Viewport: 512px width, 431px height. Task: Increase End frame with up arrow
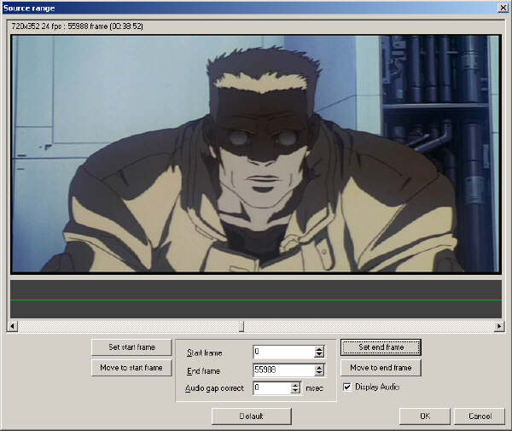pos(319,367)
